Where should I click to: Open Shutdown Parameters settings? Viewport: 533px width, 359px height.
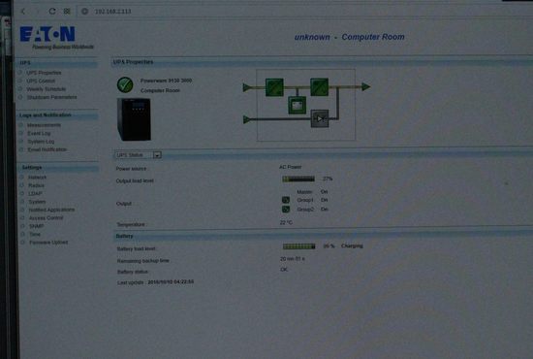(51, 97)
